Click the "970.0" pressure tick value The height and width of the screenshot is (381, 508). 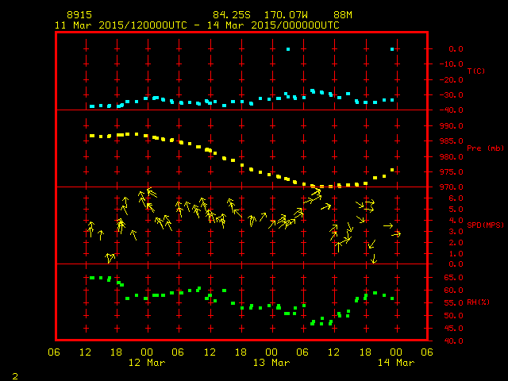(452, 187)
